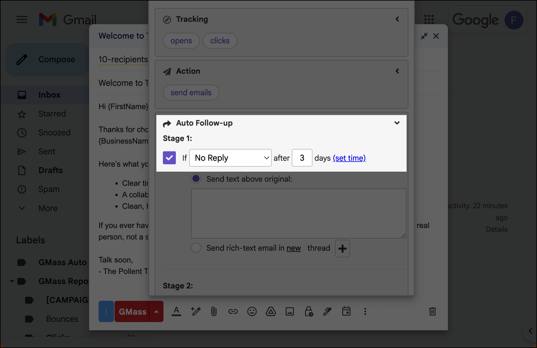Open the Starred folder
The height and width of the screenshot is (348, 537).
point(52,114)
